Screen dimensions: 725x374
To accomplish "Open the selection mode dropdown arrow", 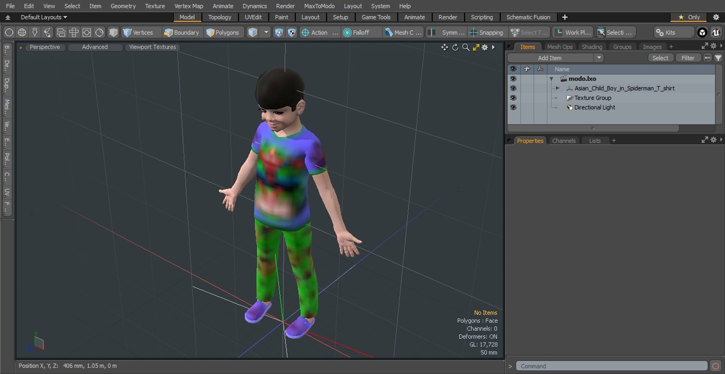I will (266, 32).
